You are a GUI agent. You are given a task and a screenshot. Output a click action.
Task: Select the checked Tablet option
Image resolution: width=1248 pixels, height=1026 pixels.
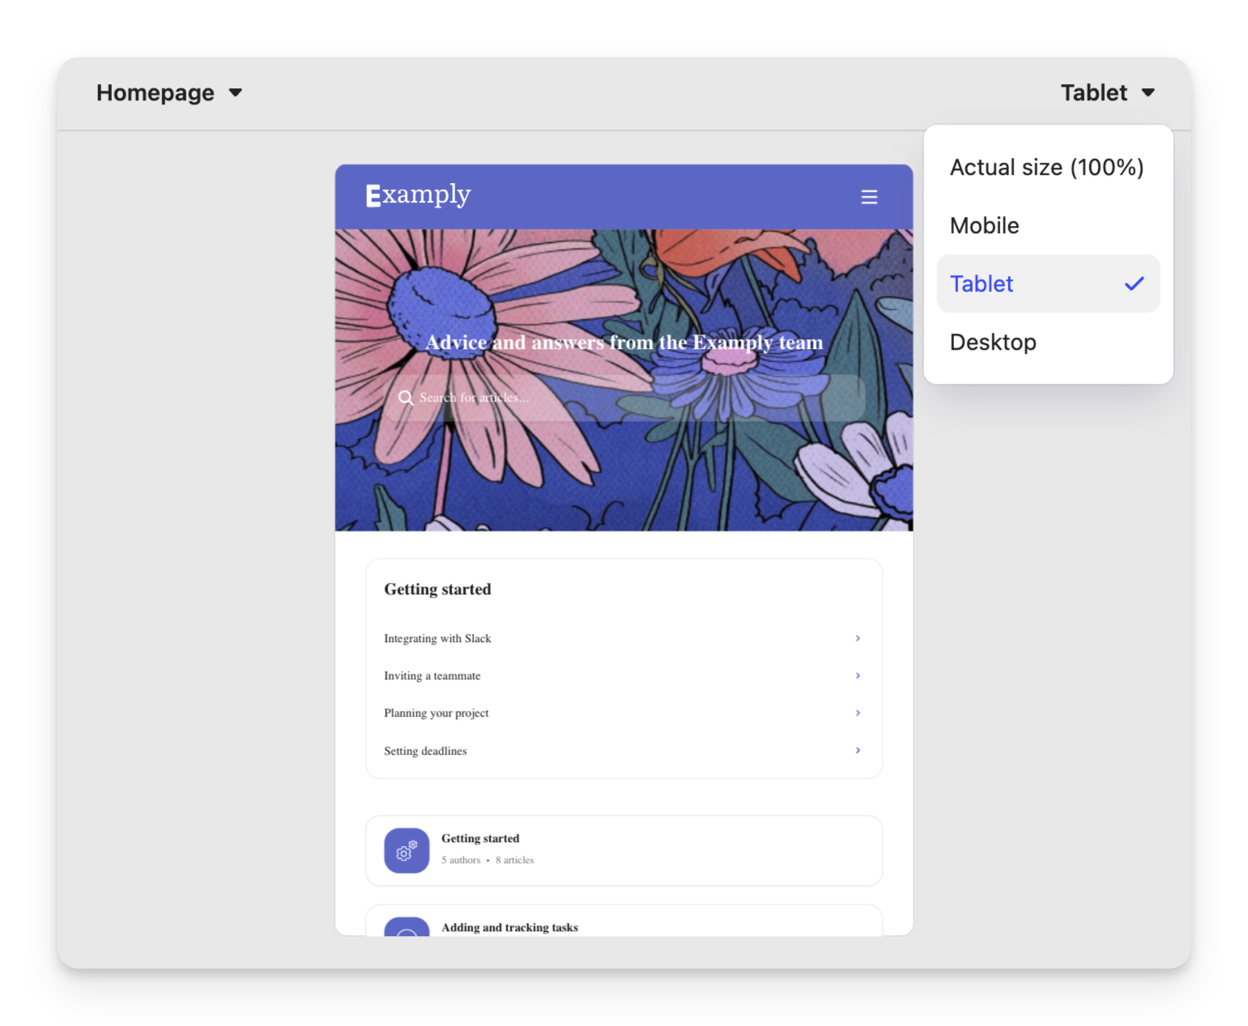[x=1048, y=284]
